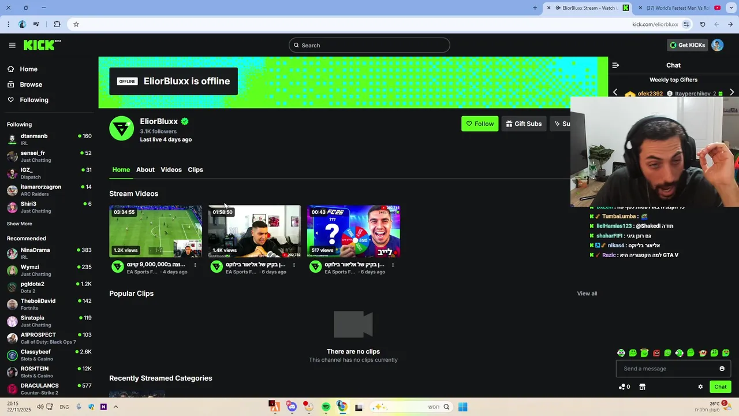Click the Get KICKs button
This screenshot has height=416, width=739.
[x=687, y=45]
